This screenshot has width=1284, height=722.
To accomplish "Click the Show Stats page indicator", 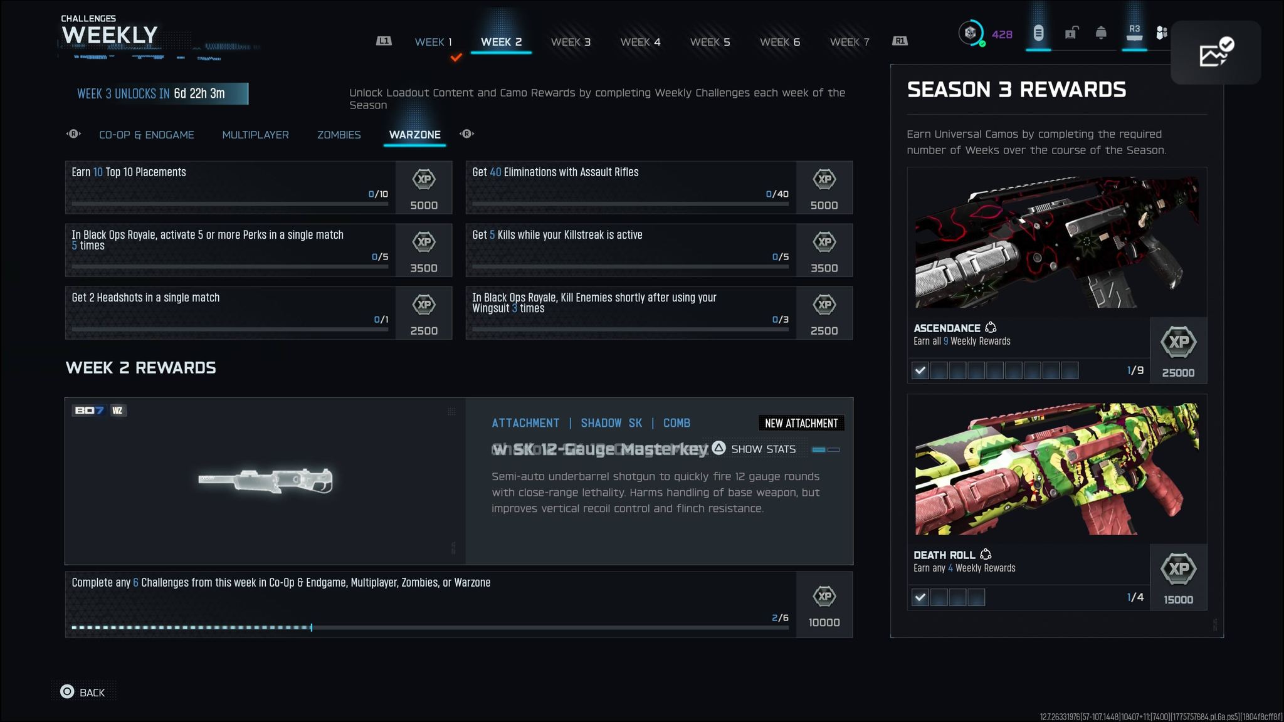I will (x=825, y=449).
